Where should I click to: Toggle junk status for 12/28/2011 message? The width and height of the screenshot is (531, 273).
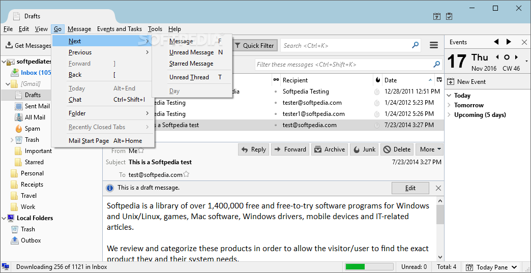pos(376,92)
